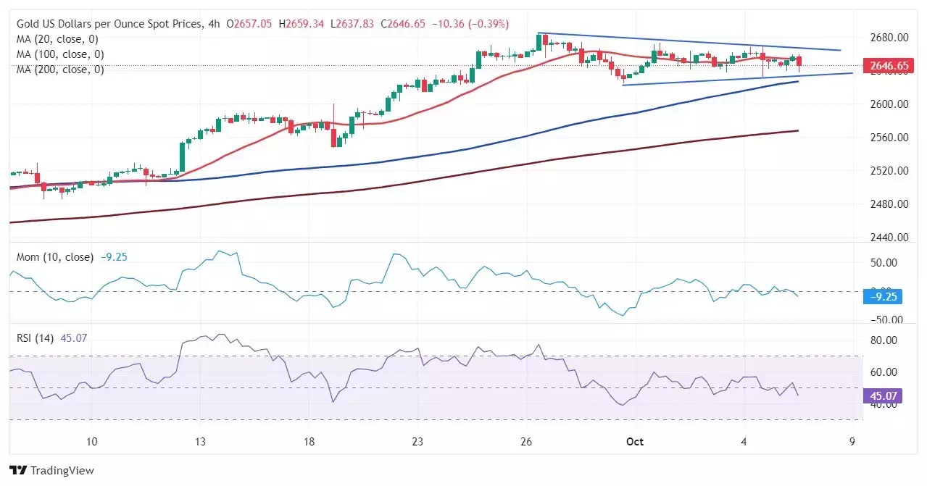Screen dimensions: 927x486
Task: Click the MA (200, close, 0) legend
Action: 59,70
